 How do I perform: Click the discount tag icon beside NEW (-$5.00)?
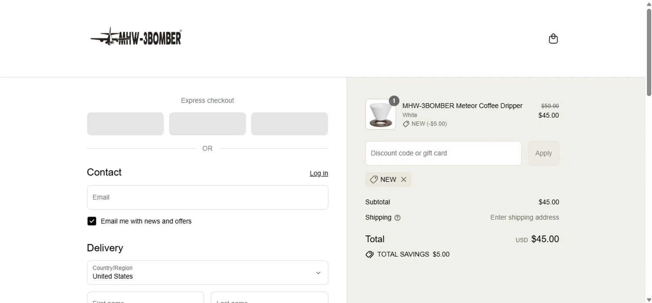click(406, 124)
